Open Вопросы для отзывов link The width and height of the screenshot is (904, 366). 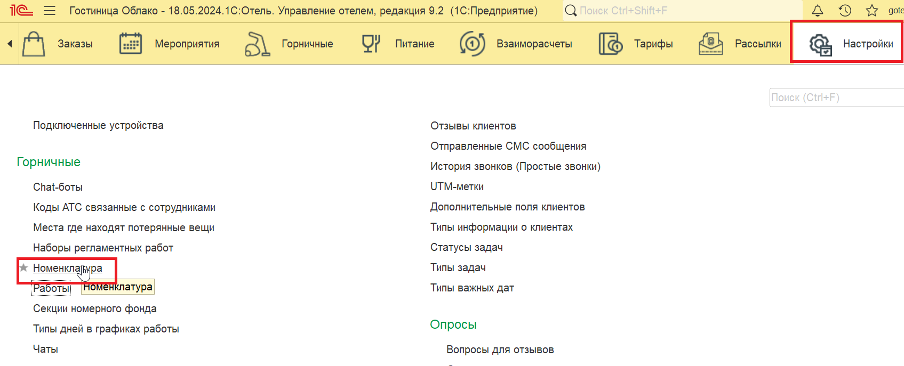[500, 349]
